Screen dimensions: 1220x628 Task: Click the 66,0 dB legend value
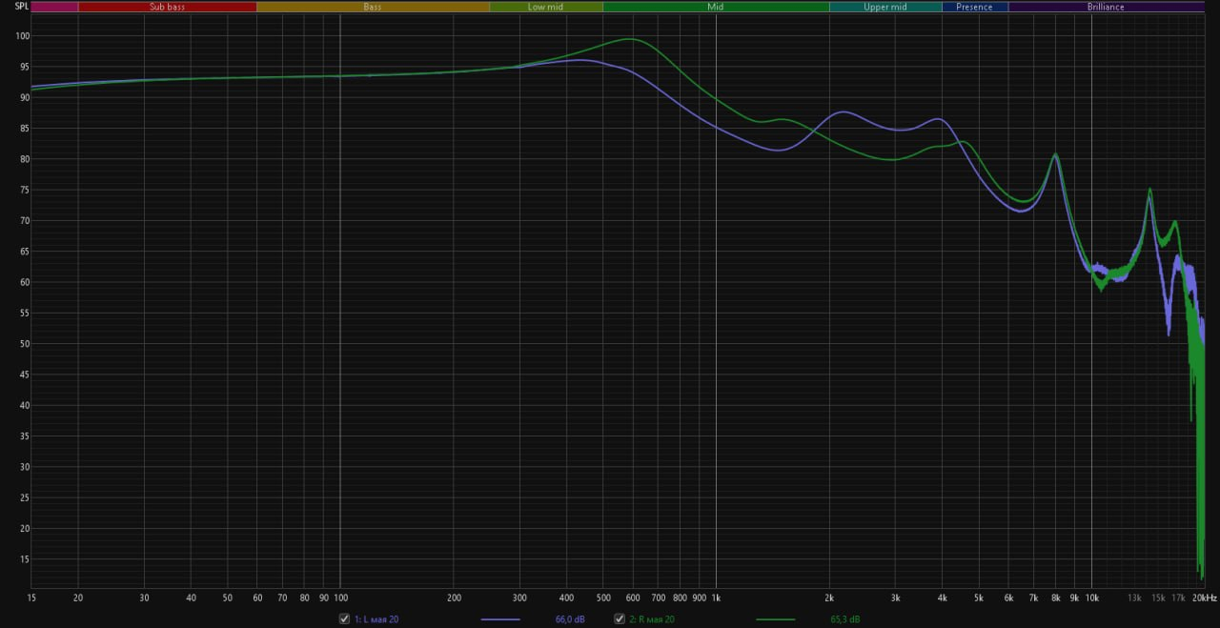pos(570,619)
